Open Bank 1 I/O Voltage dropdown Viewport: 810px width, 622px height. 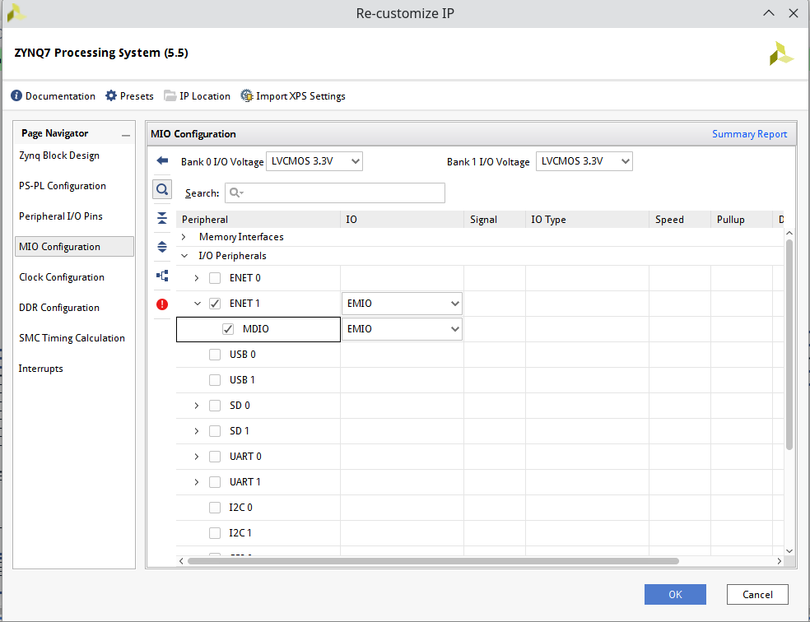(x=584, y=161)
